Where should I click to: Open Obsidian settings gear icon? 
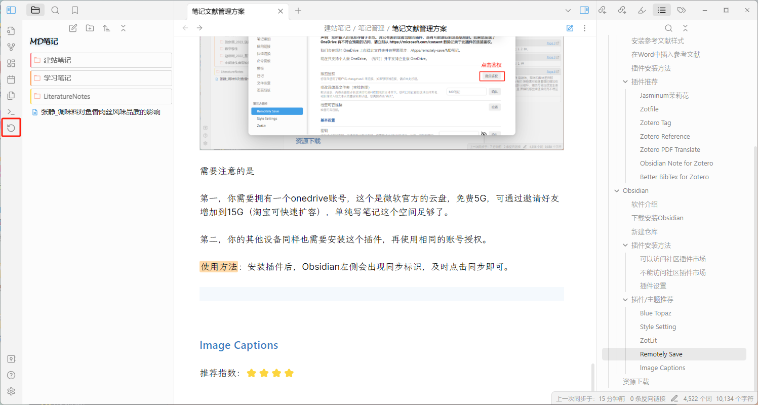click(11, 391)
